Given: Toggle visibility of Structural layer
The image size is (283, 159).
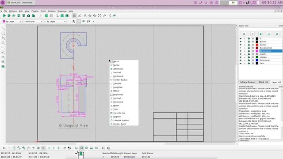Looking at the screenshot, I should pyautogui.click(x=241, y=60).
